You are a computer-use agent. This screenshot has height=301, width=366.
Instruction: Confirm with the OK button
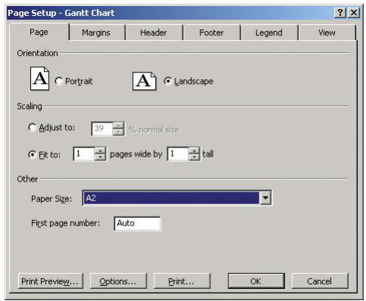pyautogui.click(x=256, y=281)
